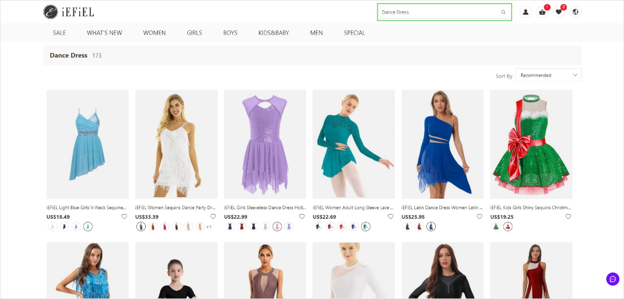Favorite the US$22.69 long sleeve lace dress

coord(391,217)
